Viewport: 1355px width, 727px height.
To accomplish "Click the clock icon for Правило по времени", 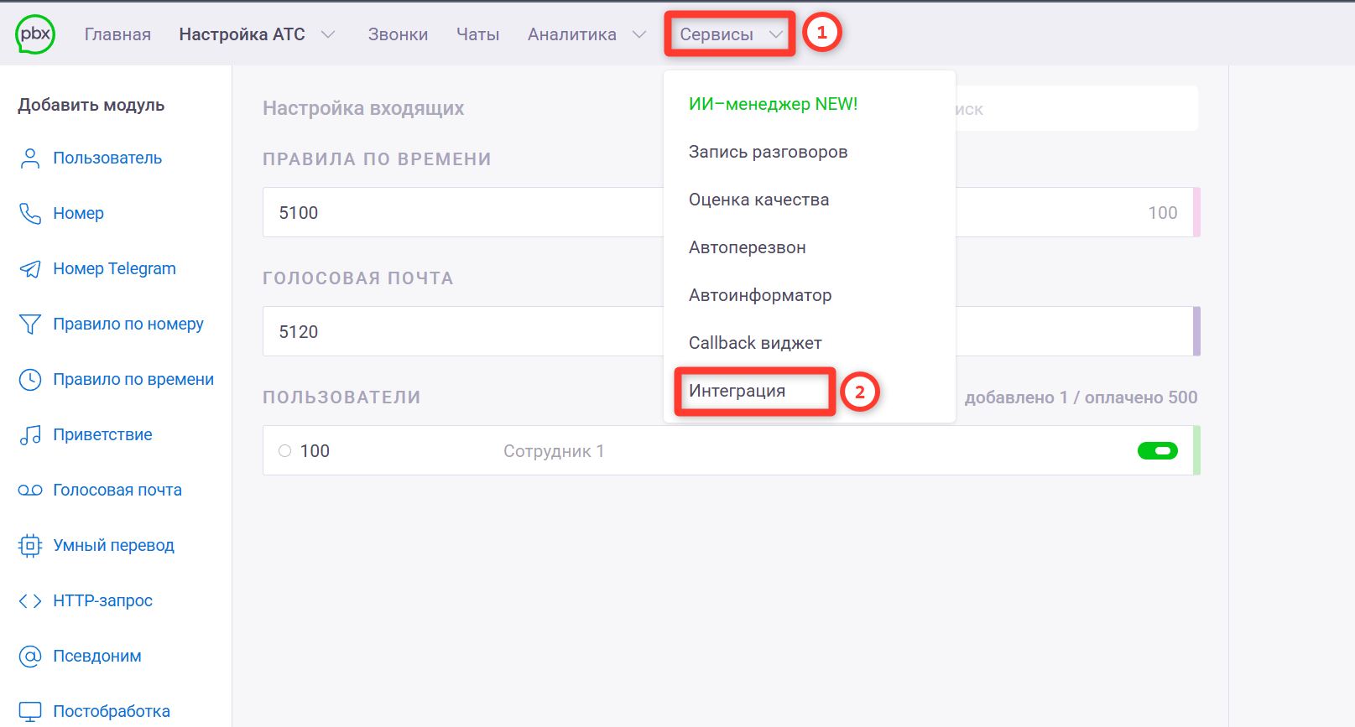I will point(30,380).
